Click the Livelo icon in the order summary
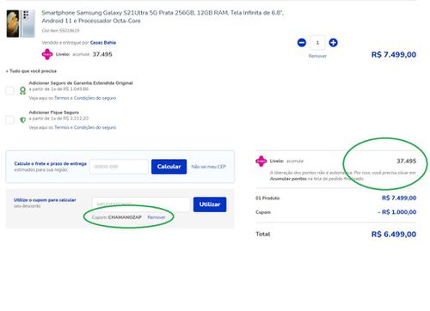430x311 pixels. 261,161
